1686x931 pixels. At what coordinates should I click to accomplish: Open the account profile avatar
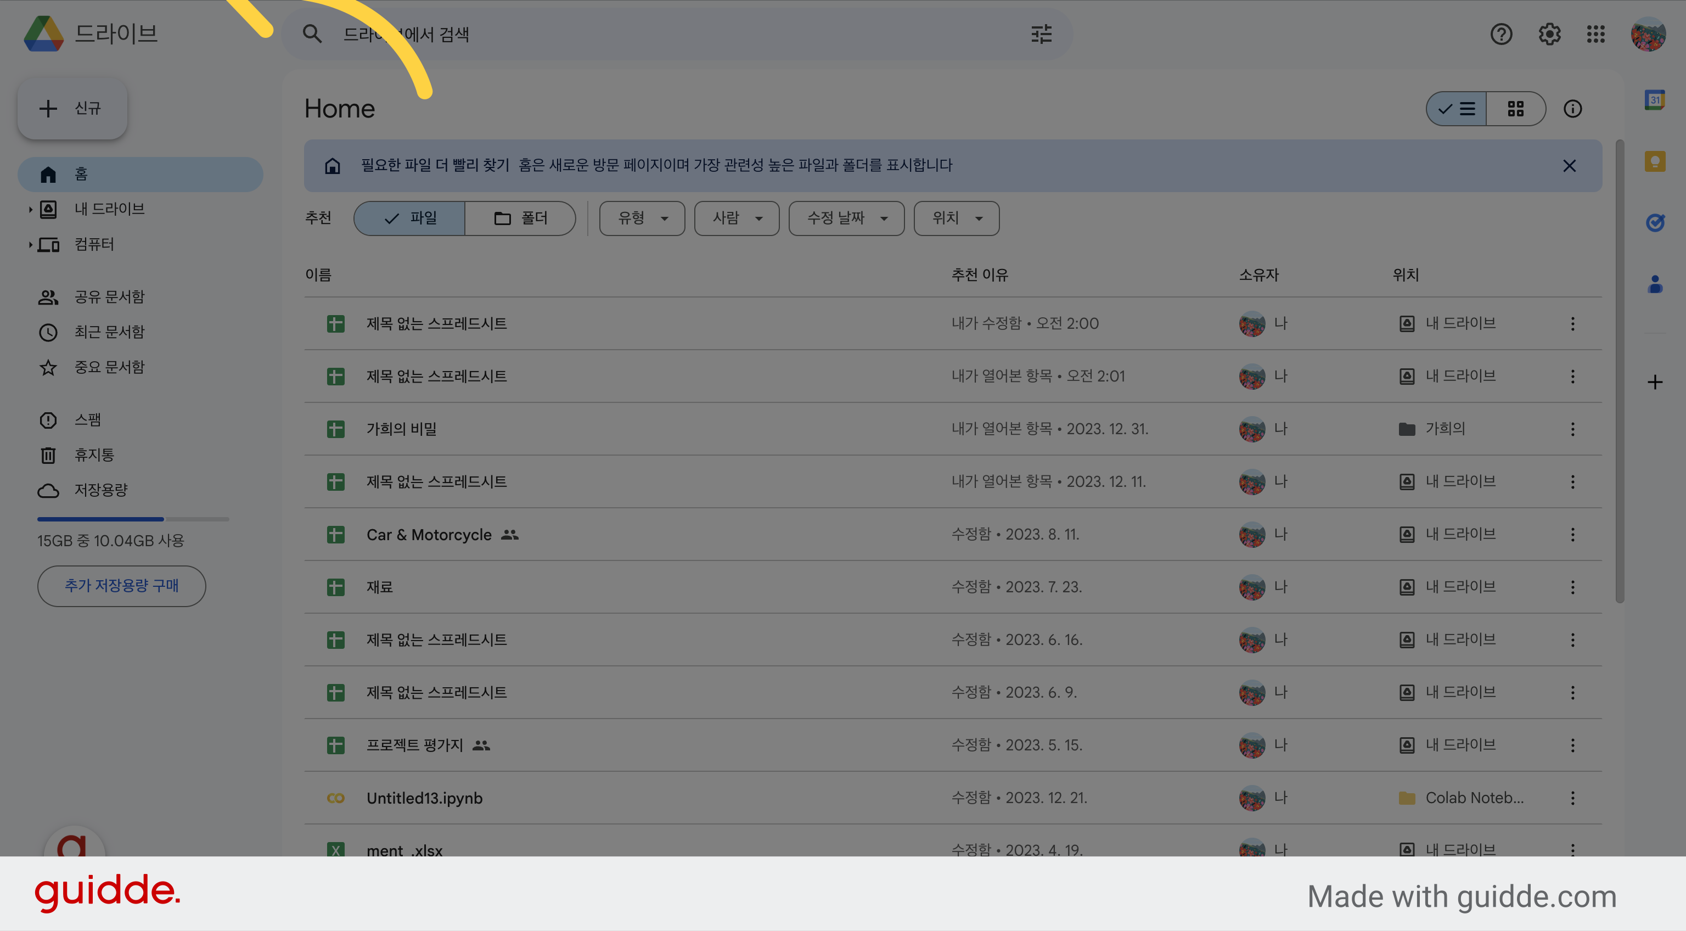coord(1648,33)
